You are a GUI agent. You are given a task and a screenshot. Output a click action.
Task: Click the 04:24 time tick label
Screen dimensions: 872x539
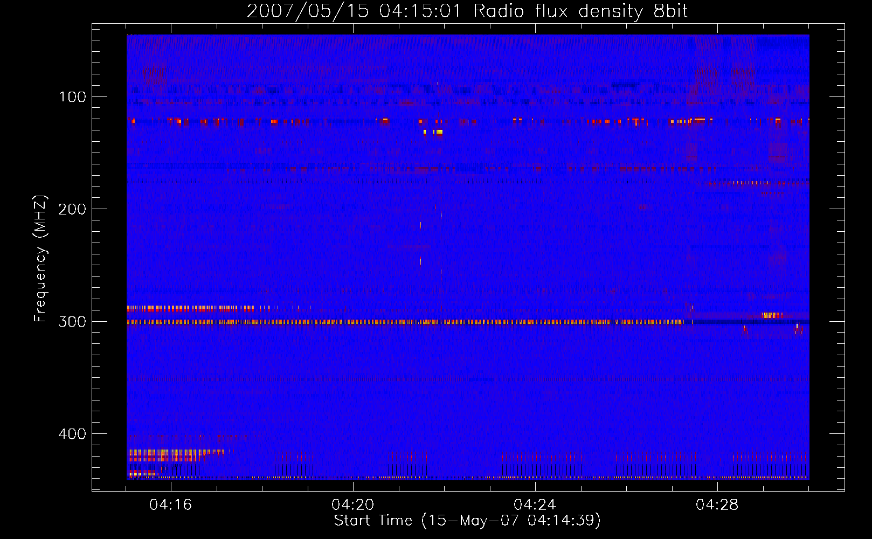coord(535,505)
